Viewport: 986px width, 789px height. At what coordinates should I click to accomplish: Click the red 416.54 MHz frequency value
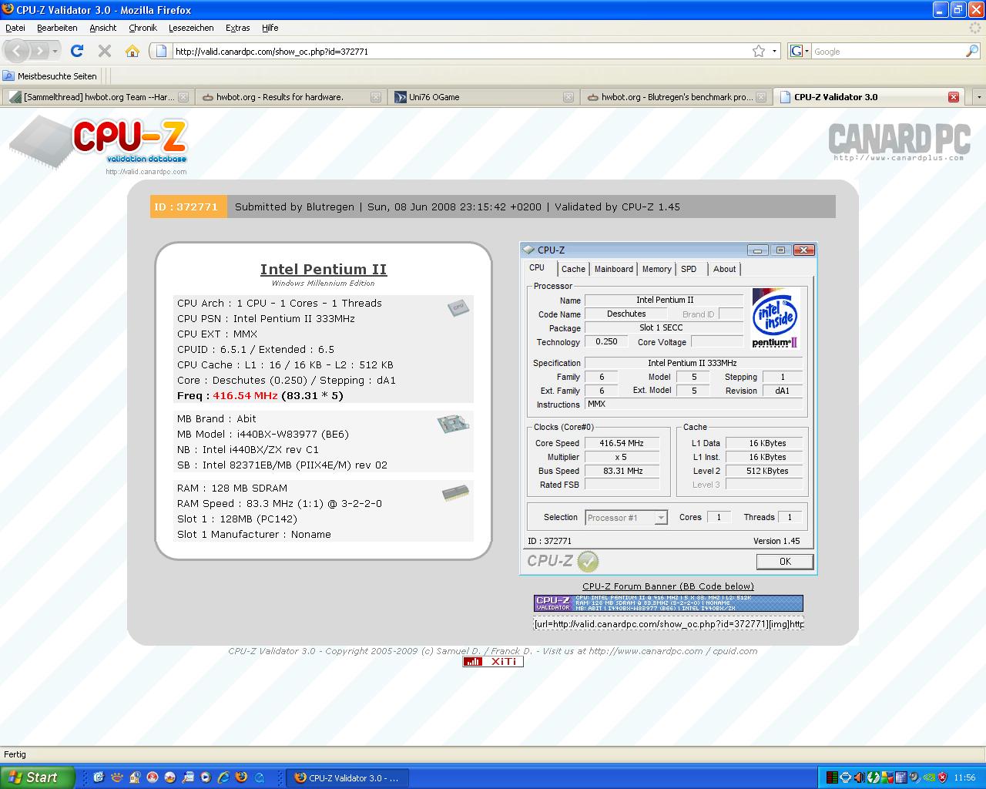click(x=245, y=395)
